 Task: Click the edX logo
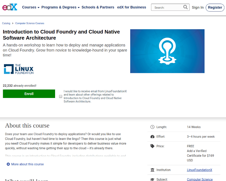tap(10, 7)
